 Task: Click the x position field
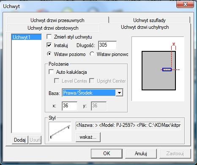pyautogui.click(x=69, y=106)
